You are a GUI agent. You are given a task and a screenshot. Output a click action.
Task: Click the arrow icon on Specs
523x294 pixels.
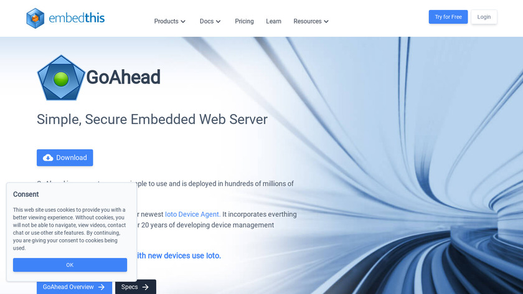146,287
